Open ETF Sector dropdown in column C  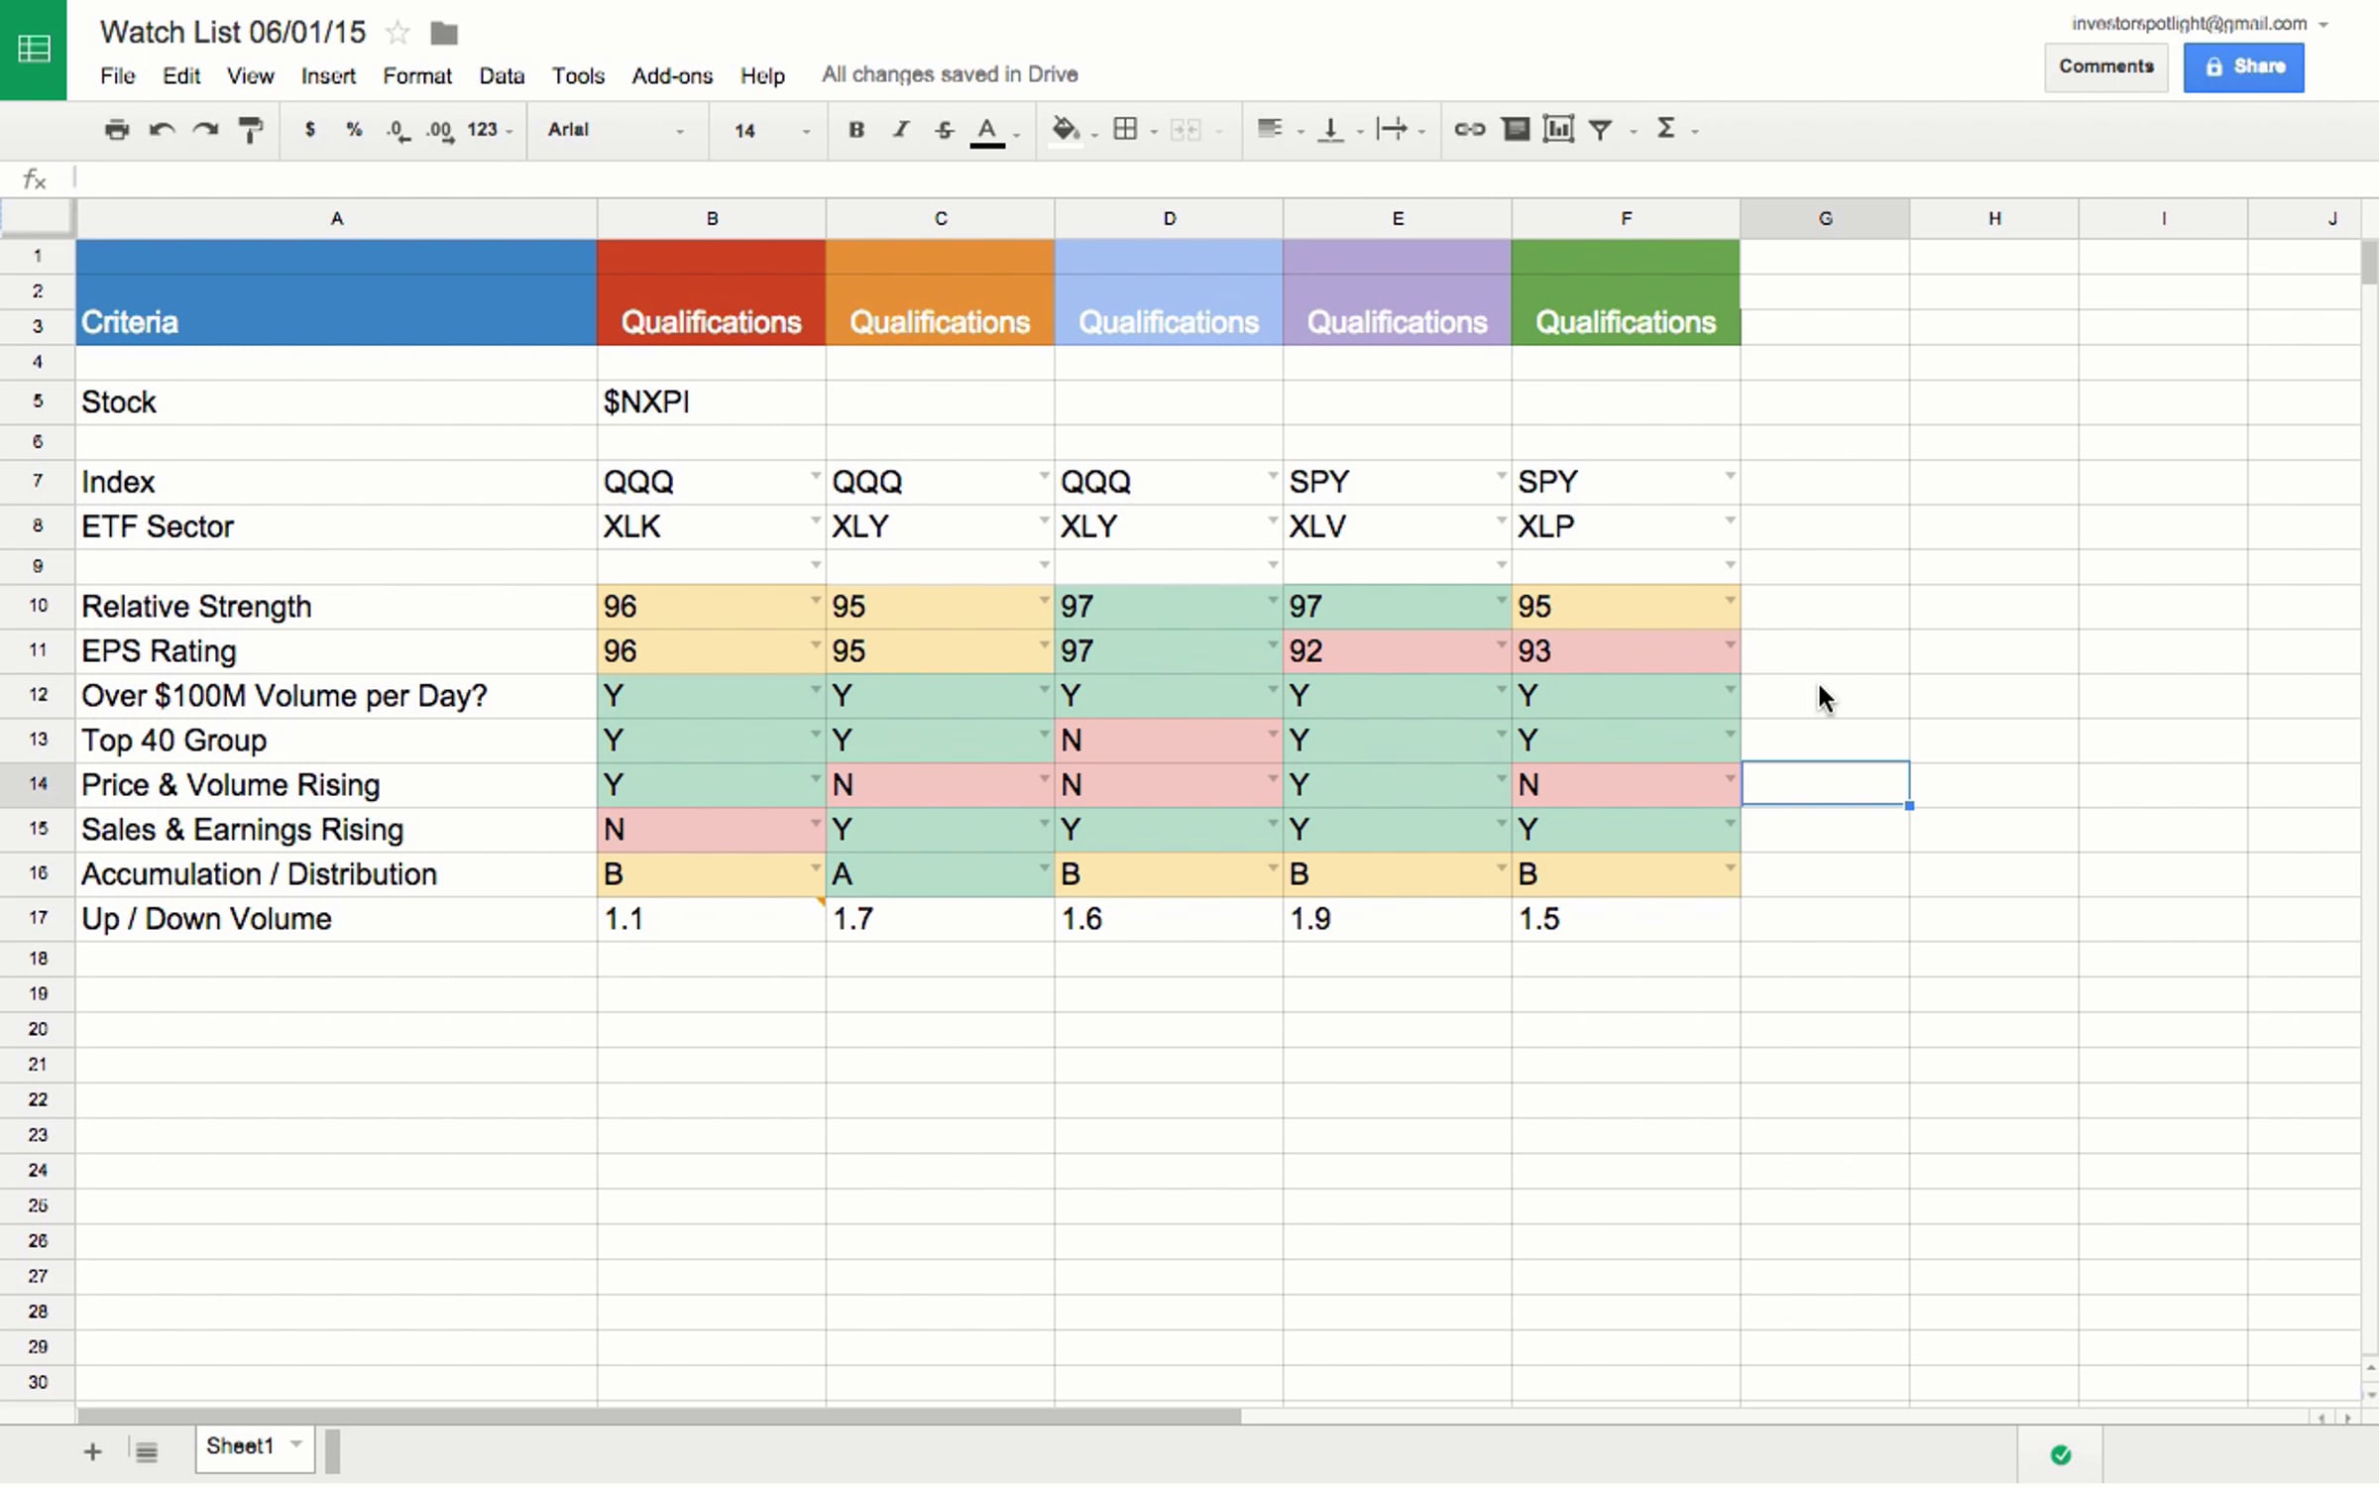pos(1044,520)
